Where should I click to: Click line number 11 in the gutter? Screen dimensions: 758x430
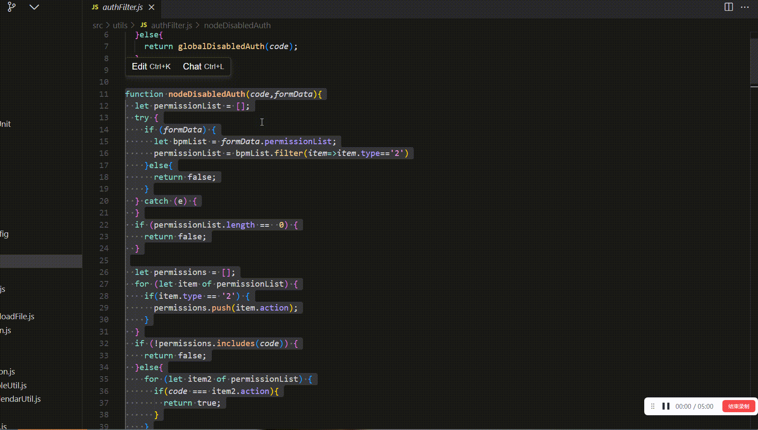(x=104, y=94)
